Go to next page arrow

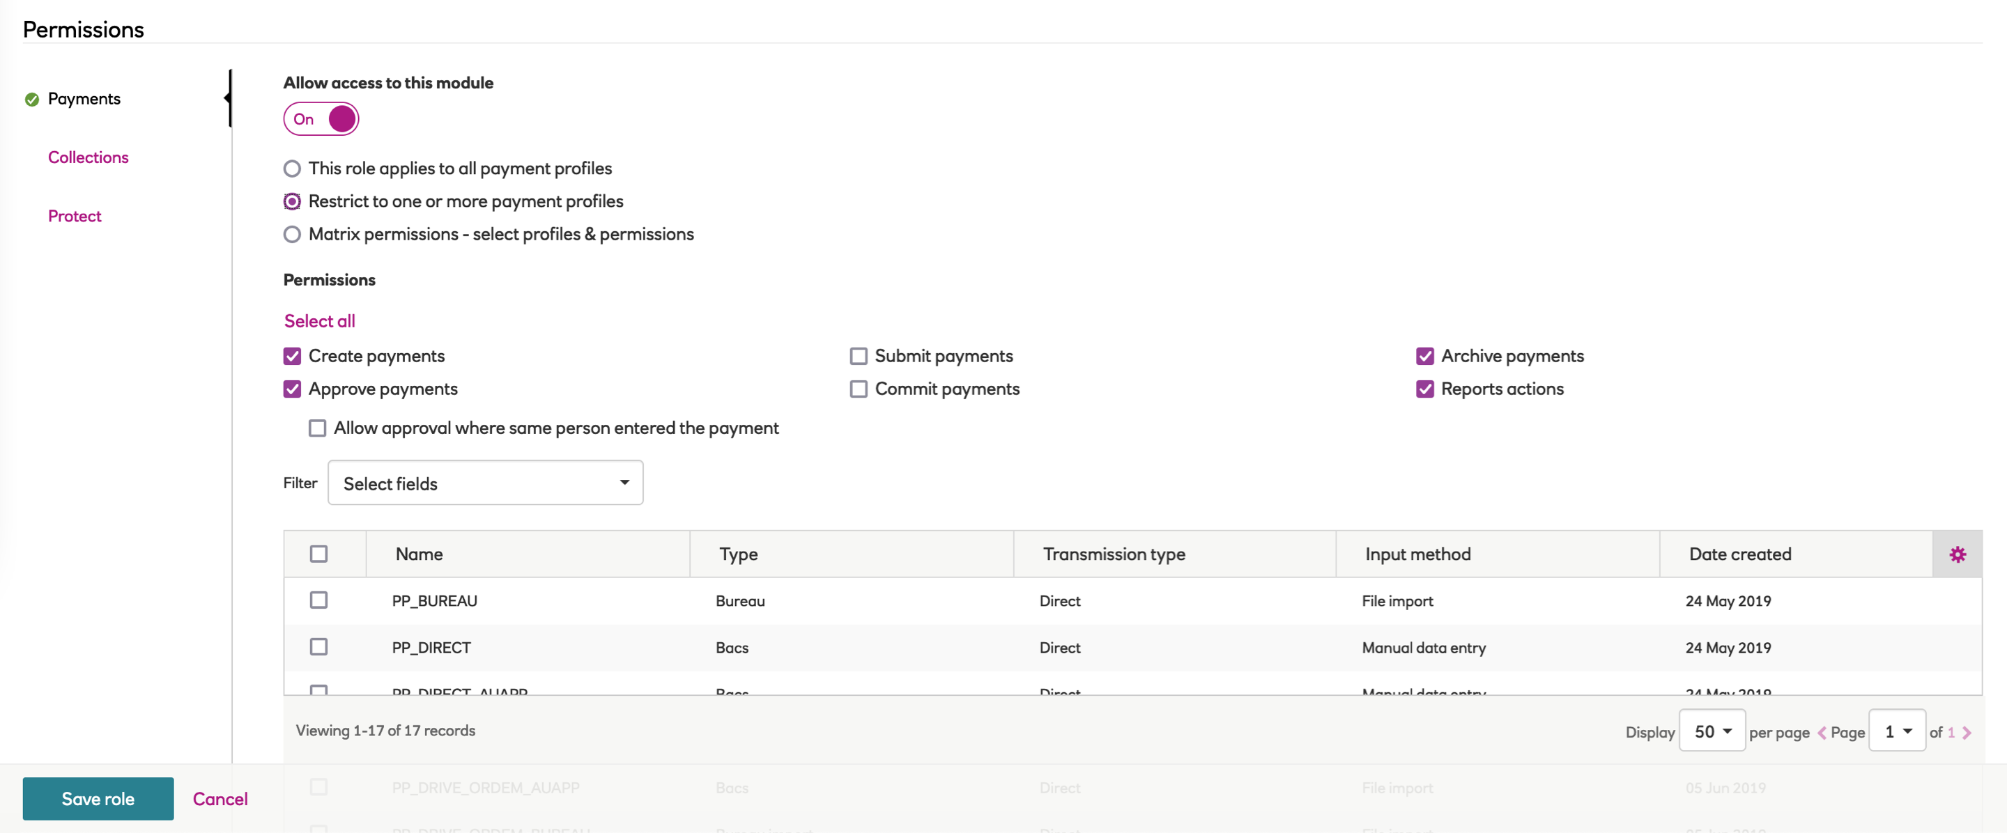pyautogui.click(x=1967, y=733)
